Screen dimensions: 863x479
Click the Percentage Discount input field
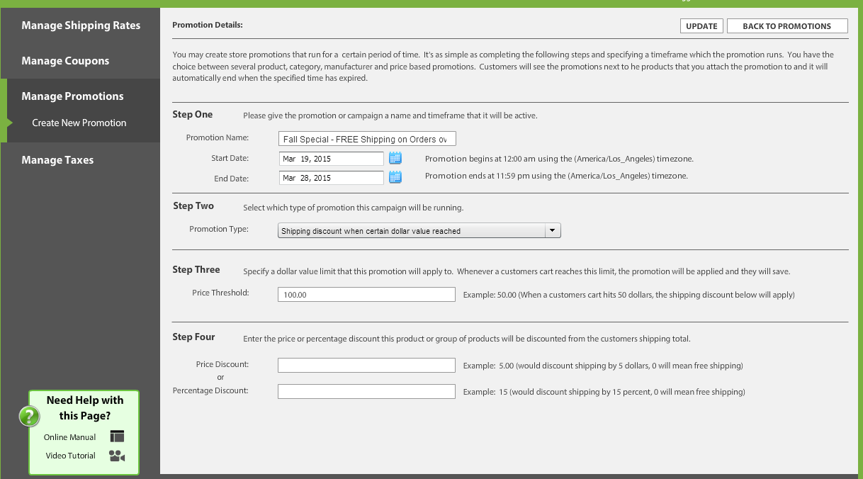pyautogui.click(x=366, y=391)
